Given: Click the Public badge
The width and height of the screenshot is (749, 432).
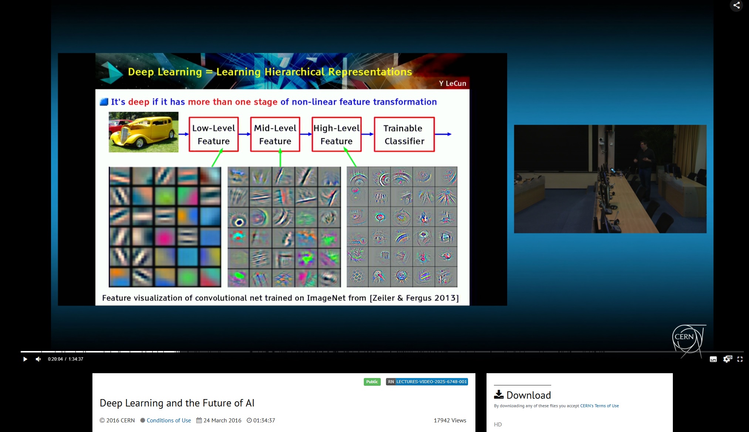Looking at the screenshot, I should tap(372, 382).
